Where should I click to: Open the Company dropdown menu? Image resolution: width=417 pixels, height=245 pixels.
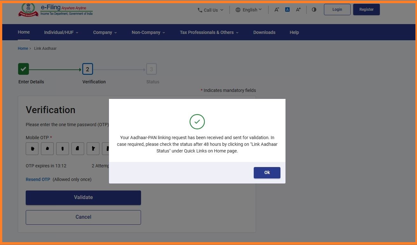click(x=105, y=32)
